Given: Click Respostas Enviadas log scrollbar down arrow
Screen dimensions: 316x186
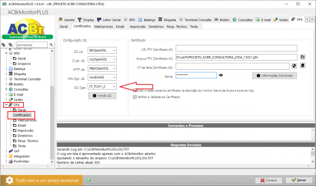Looking at the screenshot, I should pyautogui.click(x=313, y=162).
